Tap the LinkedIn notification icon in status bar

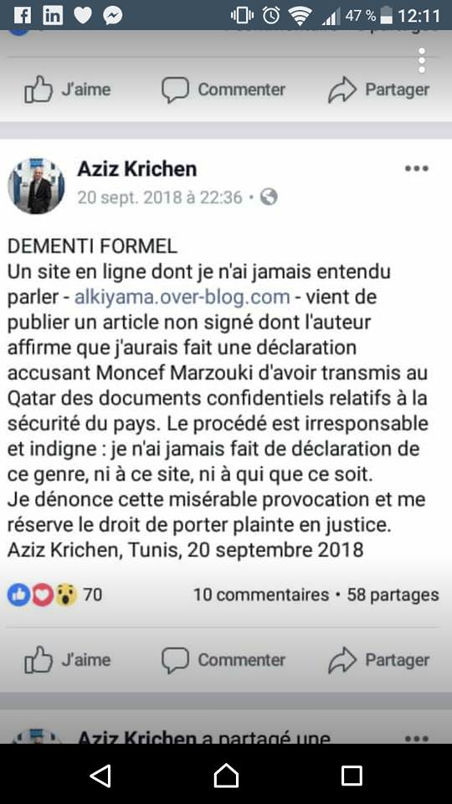pyautogui.click(x=53, y=15)
